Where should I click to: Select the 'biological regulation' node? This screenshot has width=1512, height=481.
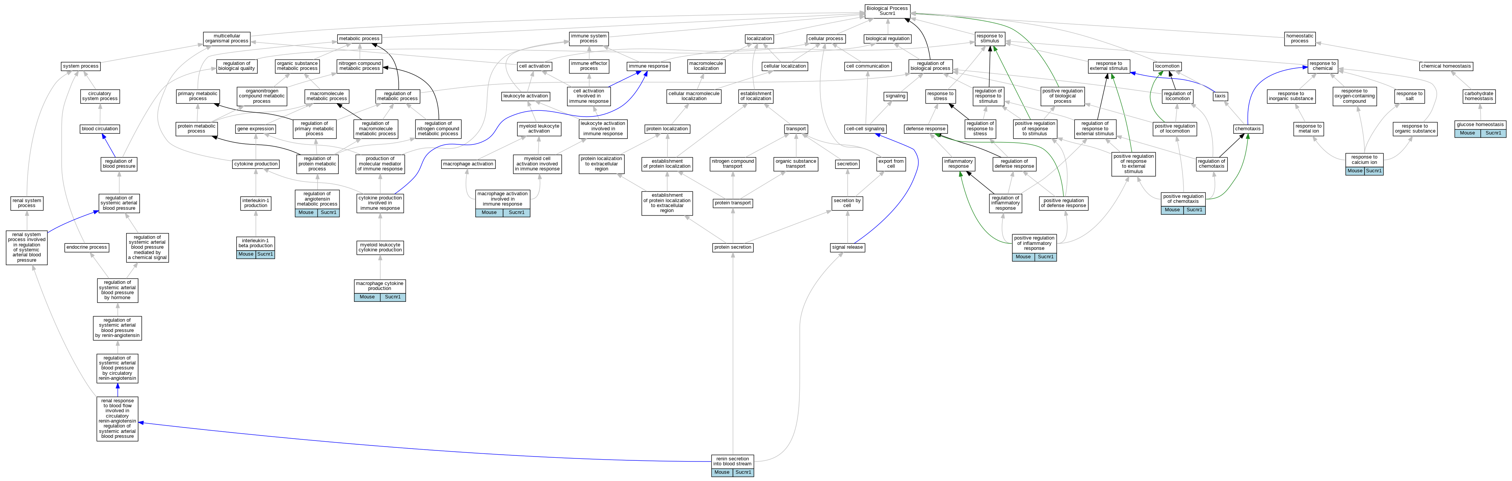(x=887, y=39)
